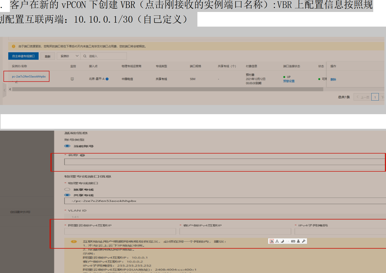Image resolution: width=386 pixels, height=273 pixels.
Task: Open the 实例ID filter dropdown
Action: pyautogui.click(x=69, y=56)
